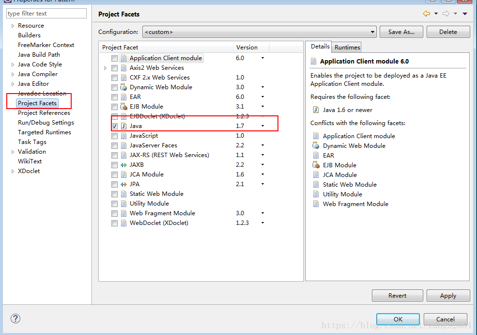Click Java 1.6 or newer requirement icon
The width and height of the screenshot is (477, 335).
coord(316,110)
